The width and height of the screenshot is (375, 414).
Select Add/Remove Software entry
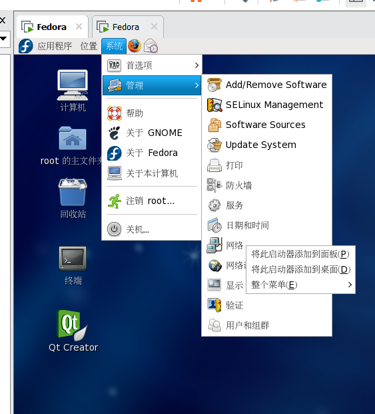(266, 85)
